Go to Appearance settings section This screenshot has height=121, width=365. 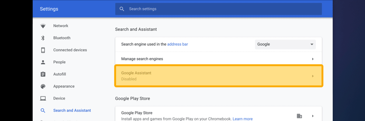[64, 86]
